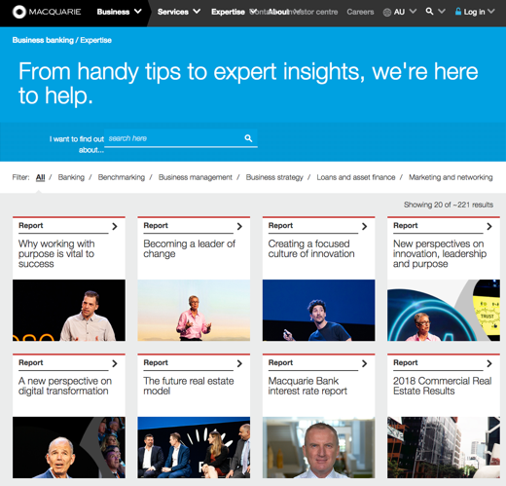Click arrow on 'Macquarie Bank interest rate report' card
The width and height of the screenshot is (506, 486).
[x=364, y=363]
